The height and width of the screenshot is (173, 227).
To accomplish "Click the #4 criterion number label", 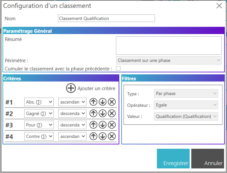I will point(9,137).
